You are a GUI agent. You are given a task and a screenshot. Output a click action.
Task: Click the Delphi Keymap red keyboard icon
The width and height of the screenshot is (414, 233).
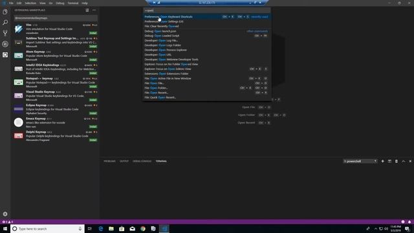point(19,136)
